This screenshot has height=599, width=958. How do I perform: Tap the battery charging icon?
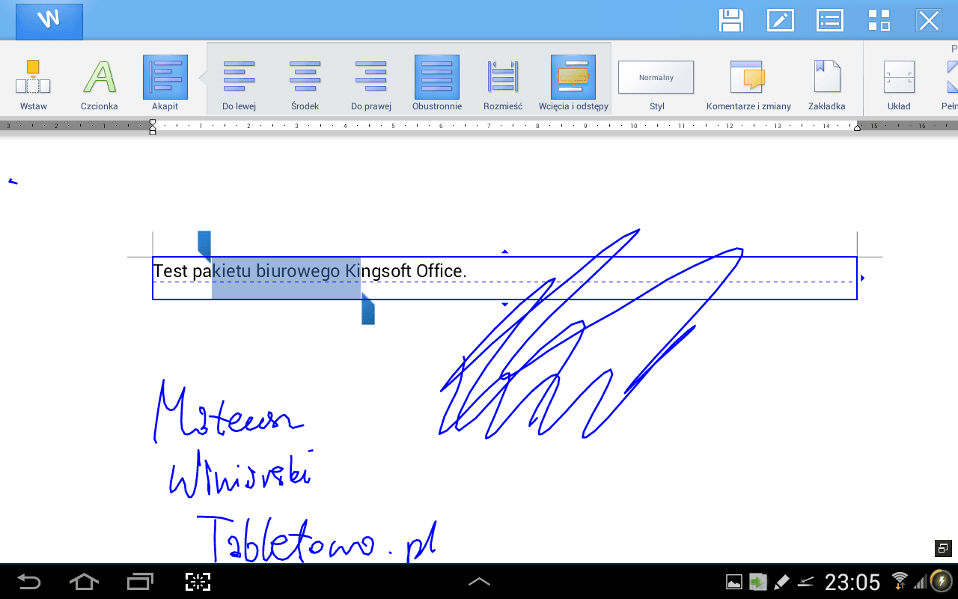coord(939,581)
